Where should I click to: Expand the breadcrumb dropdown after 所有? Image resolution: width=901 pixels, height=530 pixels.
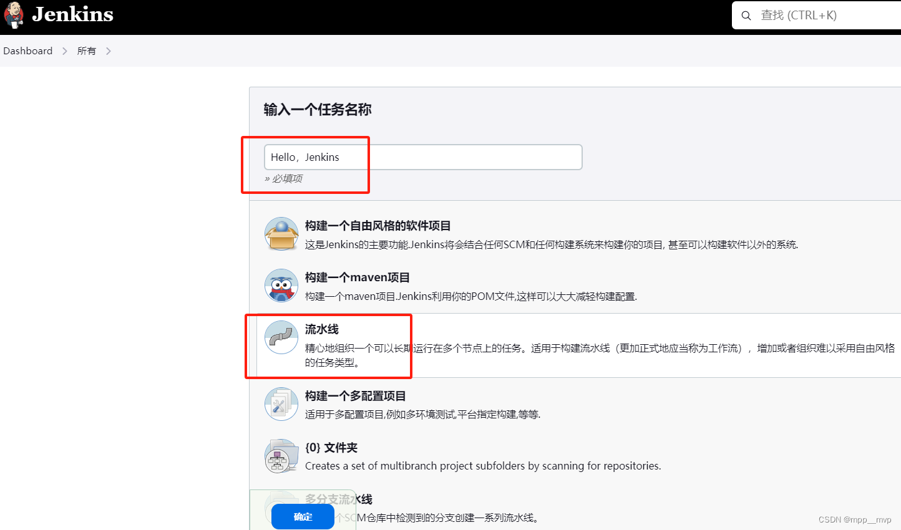coord(109,51)
